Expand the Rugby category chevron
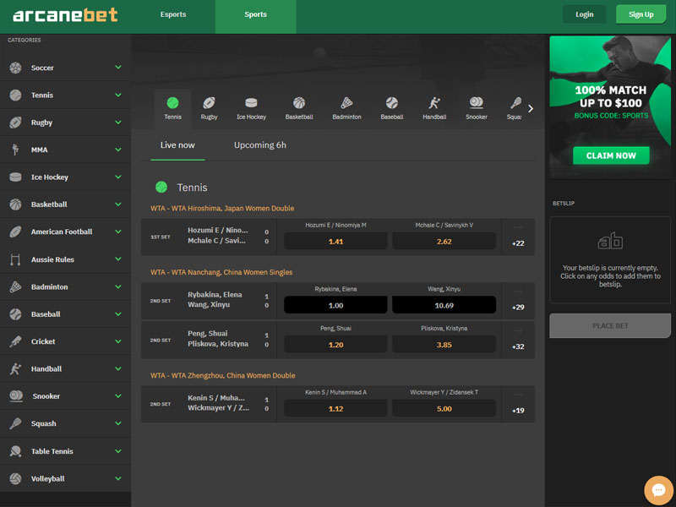The image size is (676, 507). tap(118, 123)
